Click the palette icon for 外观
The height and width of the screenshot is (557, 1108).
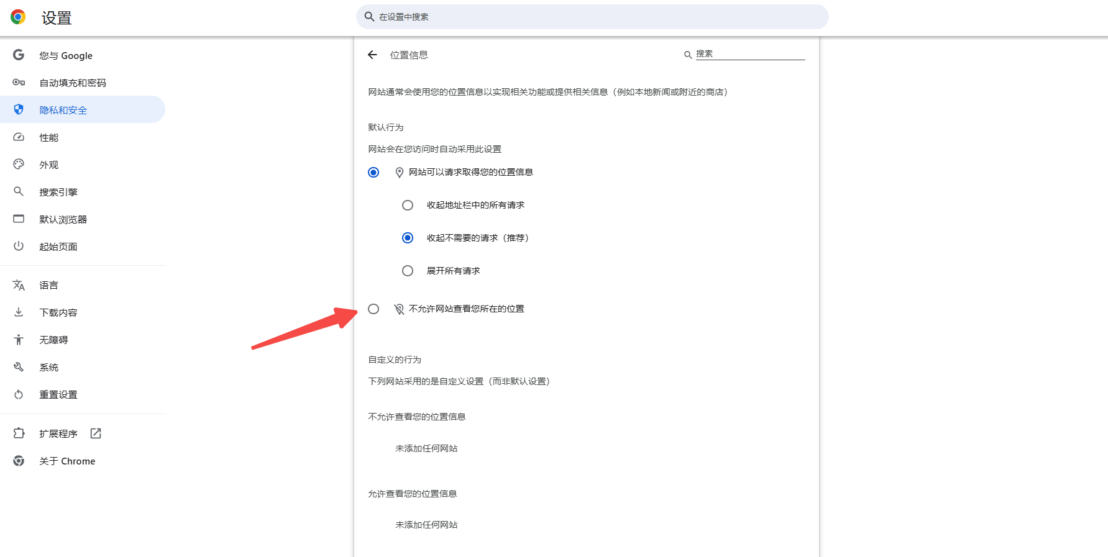(19, 164)
